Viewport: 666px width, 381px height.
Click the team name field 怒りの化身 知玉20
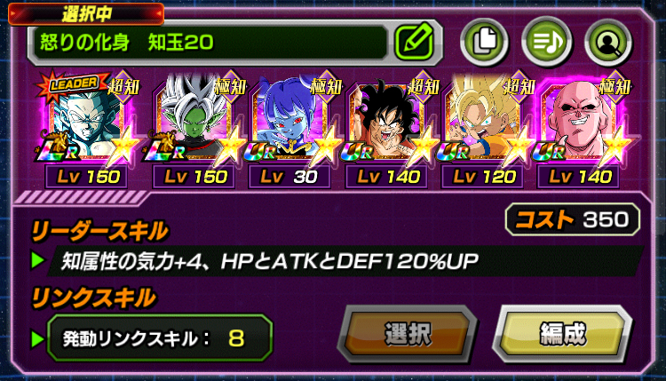point(208,43)
